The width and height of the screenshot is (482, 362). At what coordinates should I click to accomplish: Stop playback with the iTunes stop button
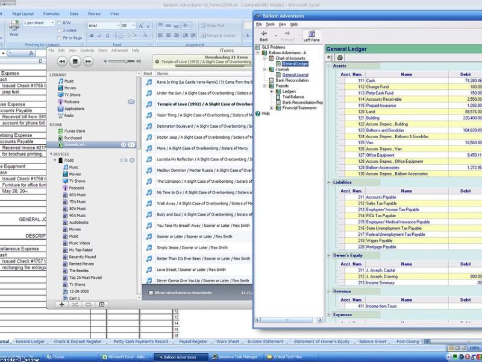[x=75, y=62]
